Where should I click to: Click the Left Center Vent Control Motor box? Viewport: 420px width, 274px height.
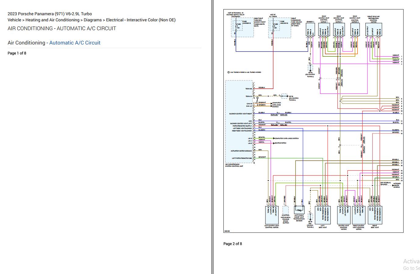[272, 215]
